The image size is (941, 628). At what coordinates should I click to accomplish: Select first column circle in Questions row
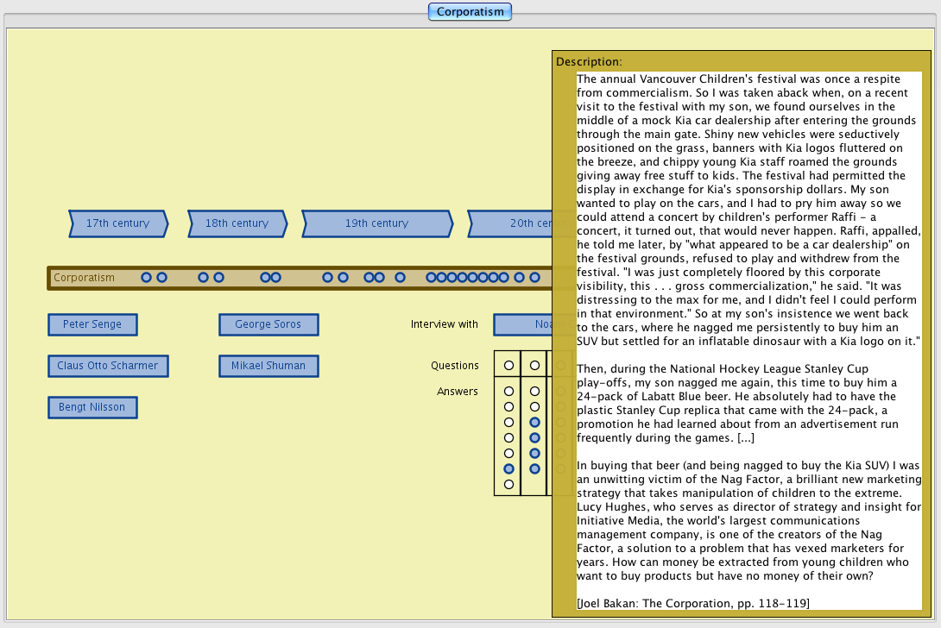click(x=508, y=366)
